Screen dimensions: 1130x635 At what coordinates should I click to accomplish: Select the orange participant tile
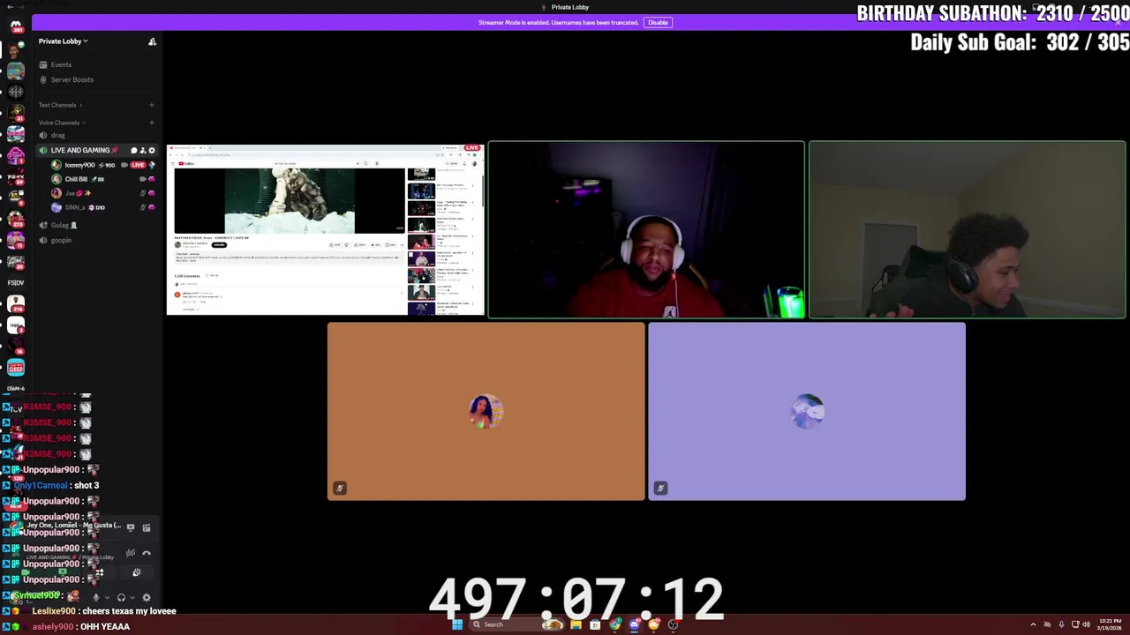486,412
